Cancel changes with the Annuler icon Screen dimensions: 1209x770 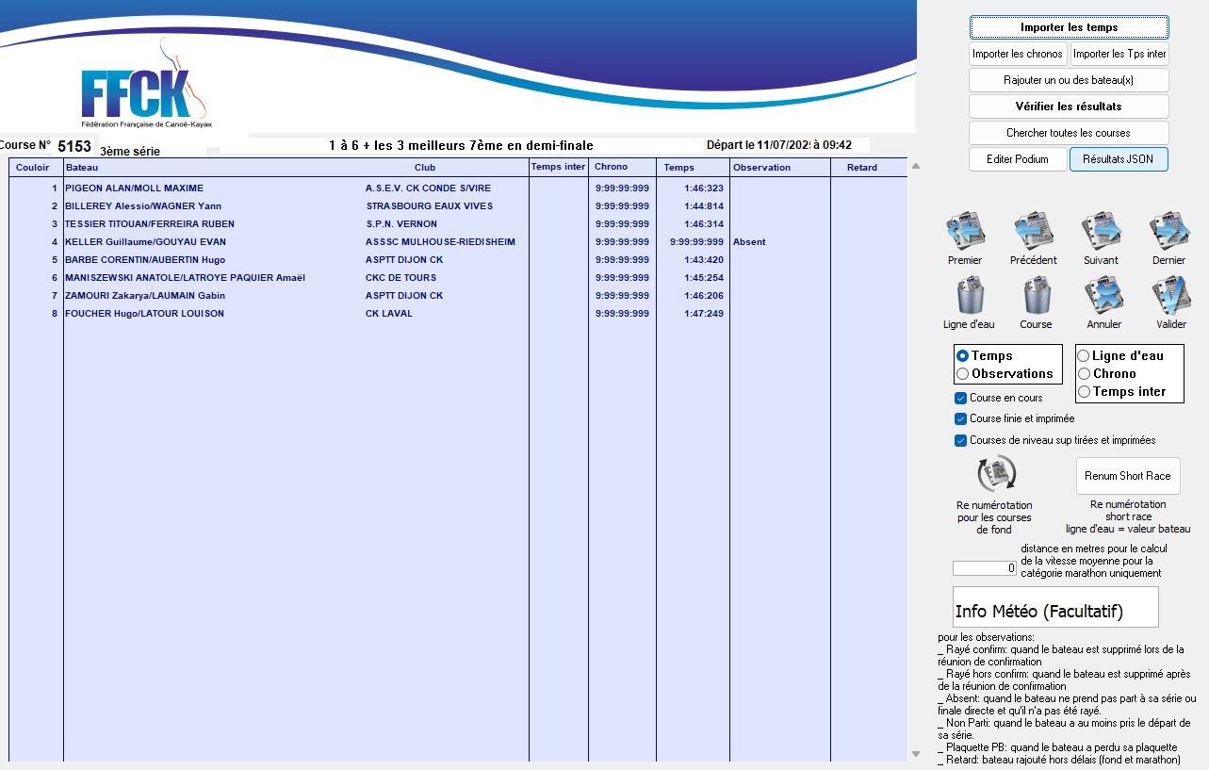(x=1103, y=296)
